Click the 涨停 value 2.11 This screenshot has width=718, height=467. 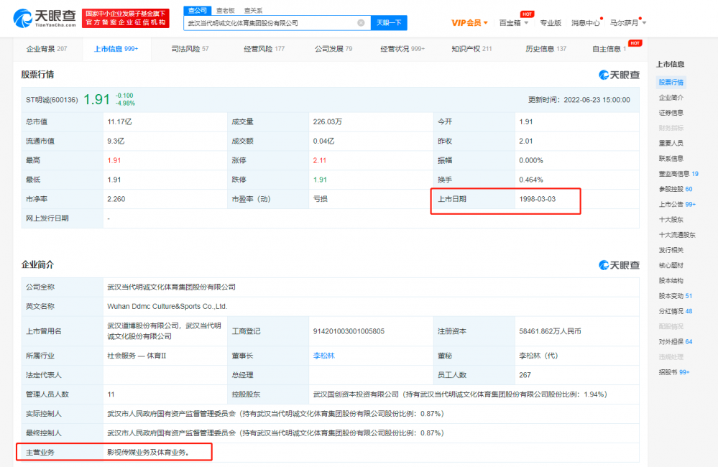pyautogui.click(x=320, y=161)
